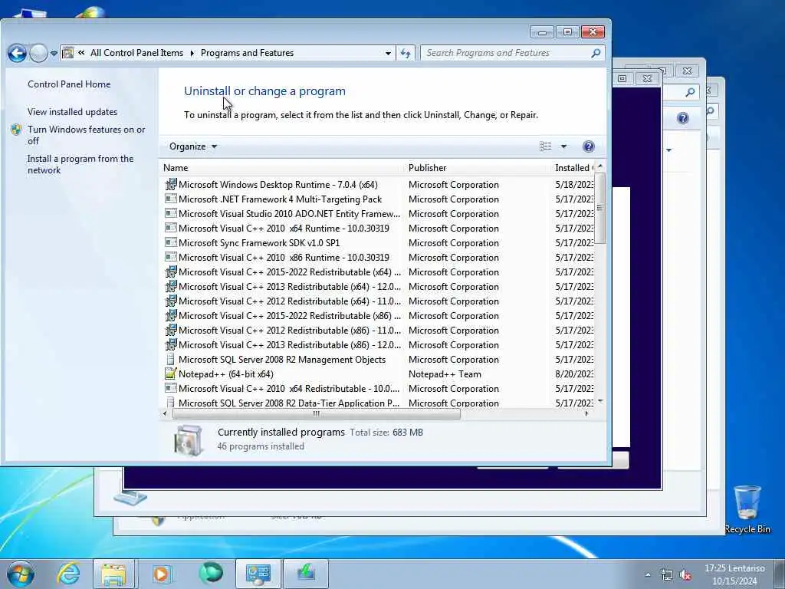Click the horizontal scrollbar right arrow
The width and height of the screenshot is (785, 589).
(586, 413)
